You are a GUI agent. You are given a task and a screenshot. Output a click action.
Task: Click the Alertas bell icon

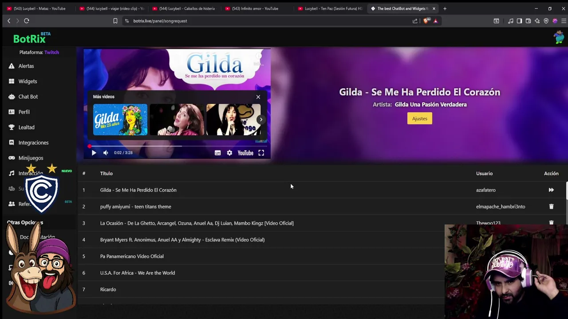12,66
